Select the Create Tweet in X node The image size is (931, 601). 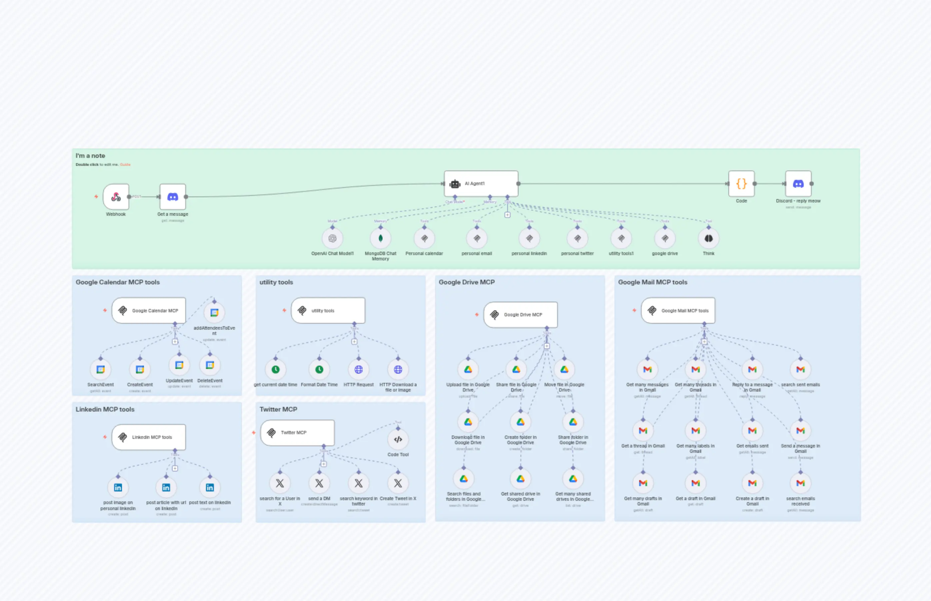398,483
